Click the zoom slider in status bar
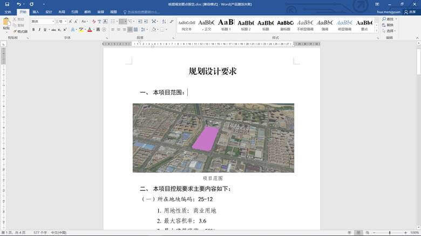 click(390, 233)
